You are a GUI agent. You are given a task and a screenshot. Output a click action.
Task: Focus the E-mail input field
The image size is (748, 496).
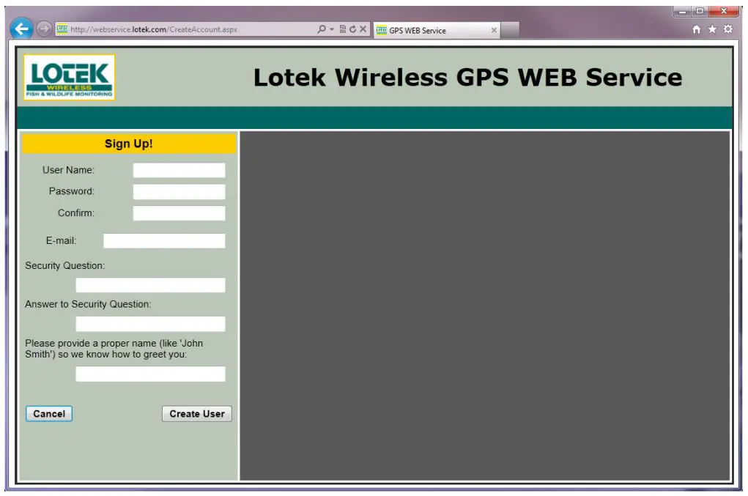[x=164, y=240]
